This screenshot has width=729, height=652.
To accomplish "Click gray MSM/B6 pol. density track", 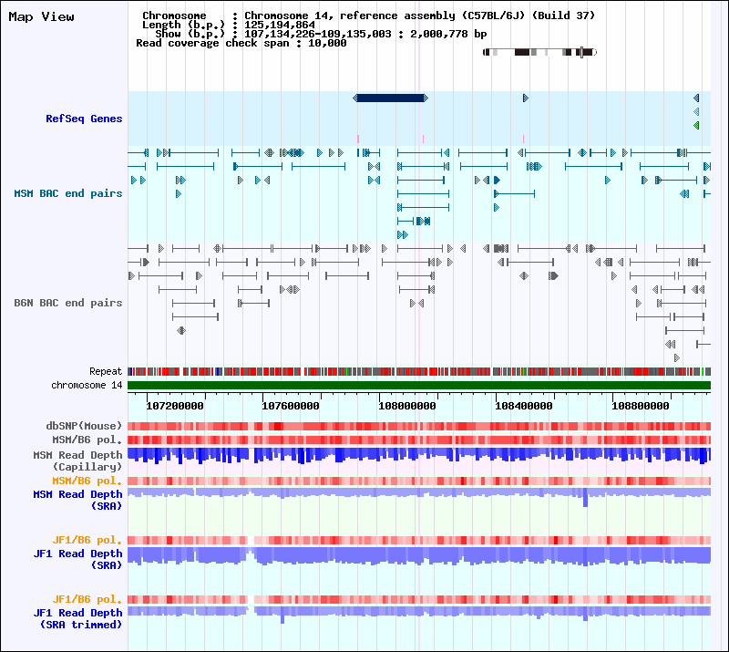I will (x=419, y=440).
